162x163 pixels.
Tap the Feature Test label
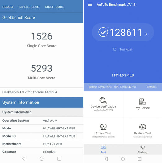(x=142, y=133)
